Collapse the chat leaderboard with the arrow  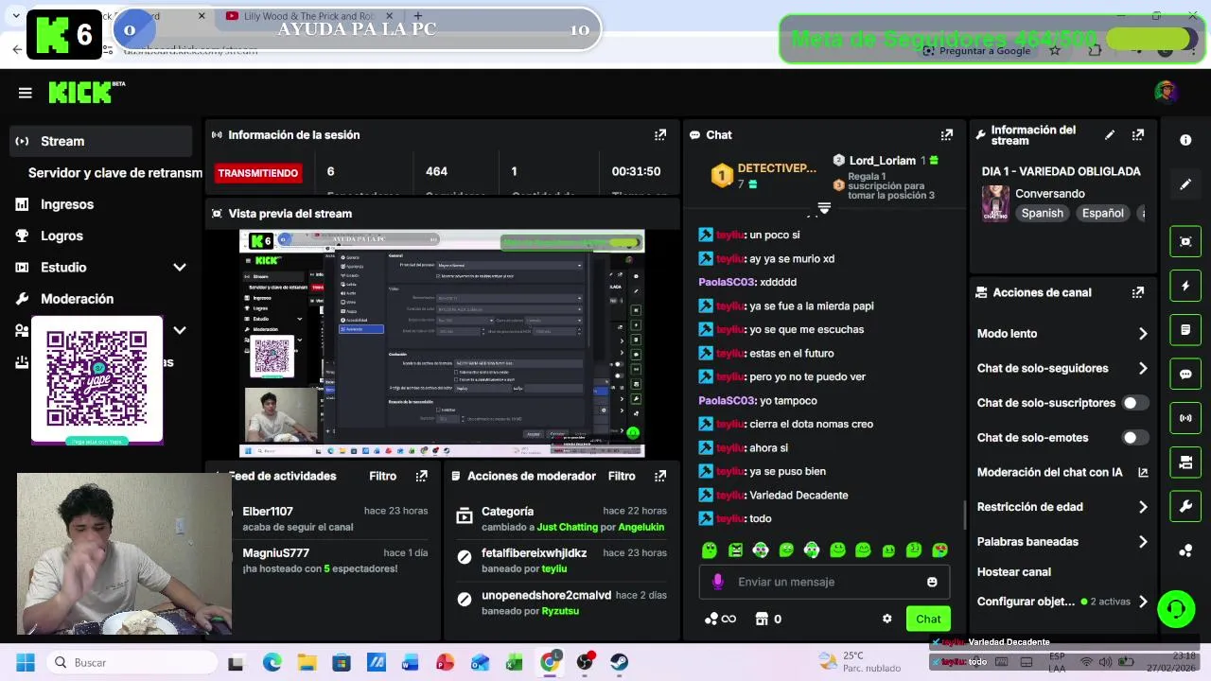pos(824,208)
